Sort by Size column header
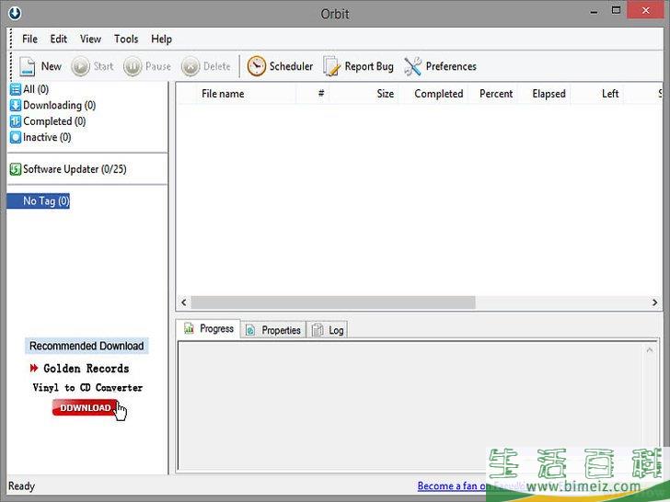 [364, 94]
